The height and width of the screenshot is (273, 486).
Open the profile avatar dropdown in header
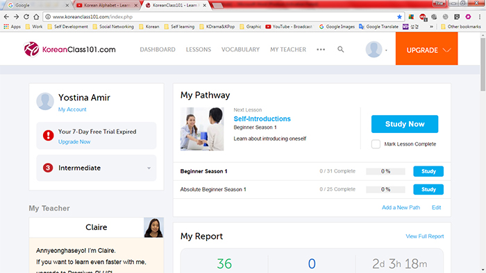tap(376, 49)
